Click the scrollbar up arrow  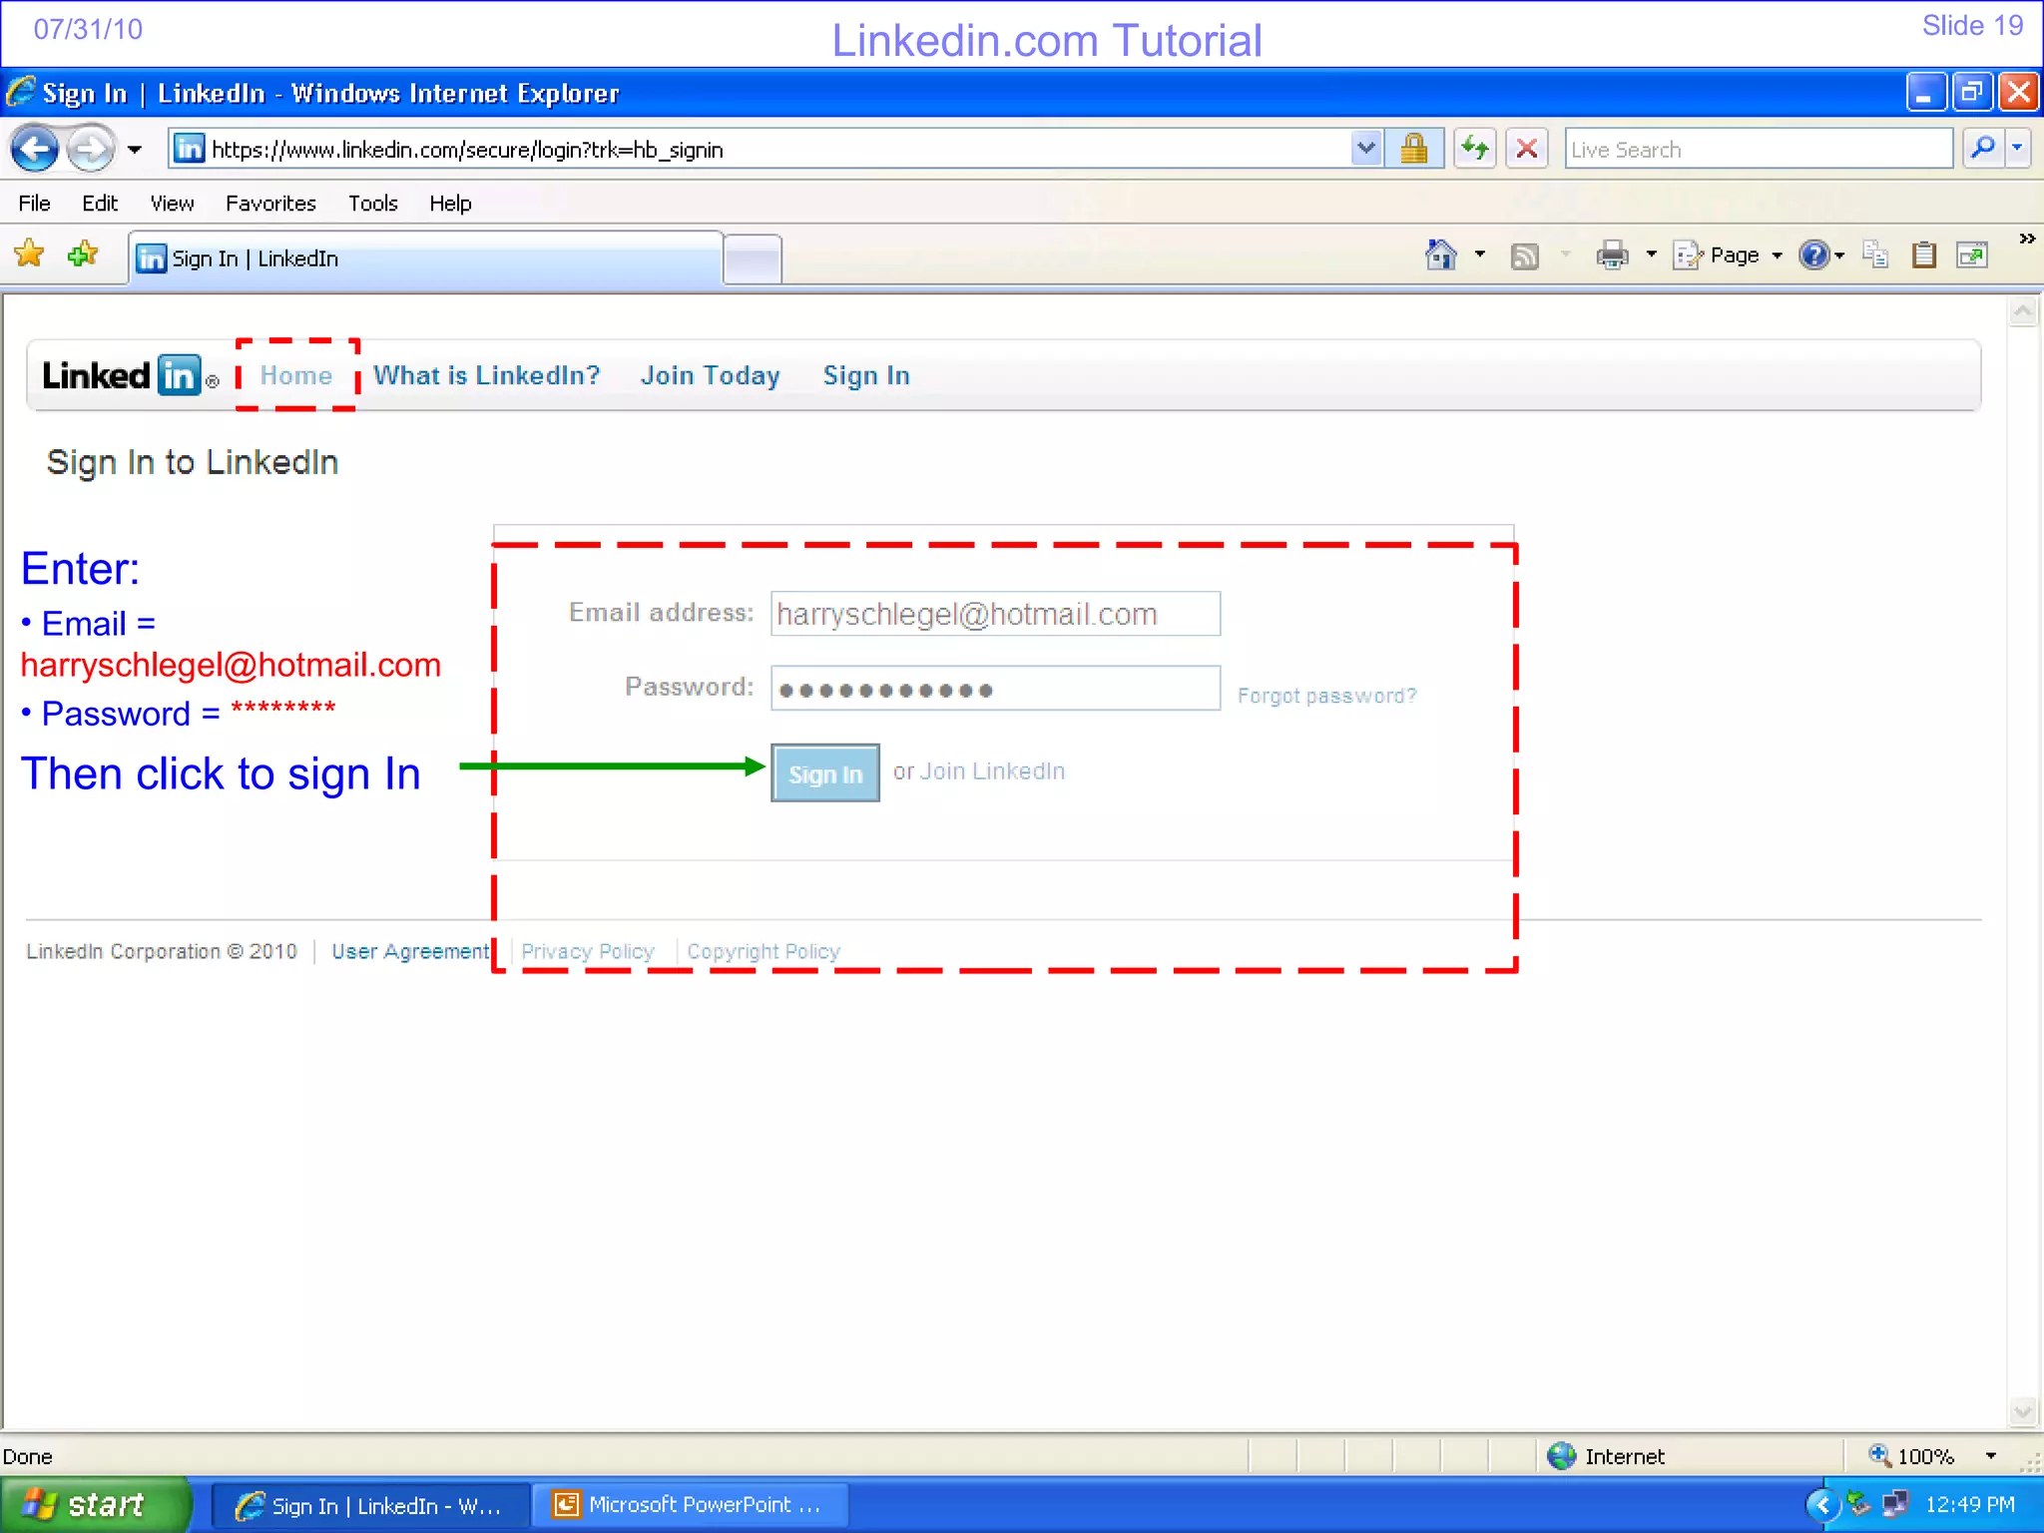2023,312
